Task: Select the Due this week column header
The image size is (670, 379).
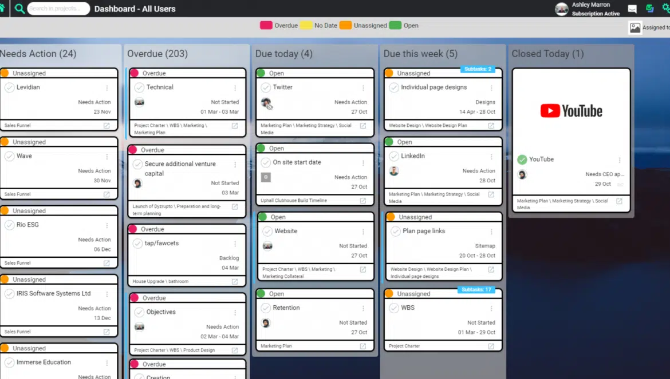Action: tap(420, 54)
